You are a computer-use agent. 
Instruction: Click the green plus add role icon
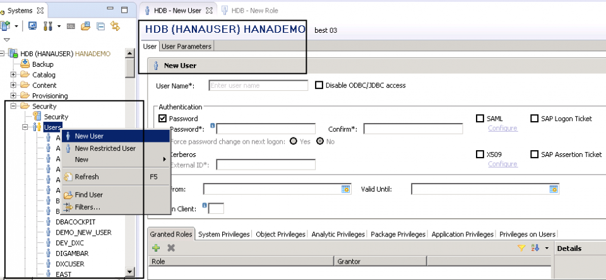point(156,248)
